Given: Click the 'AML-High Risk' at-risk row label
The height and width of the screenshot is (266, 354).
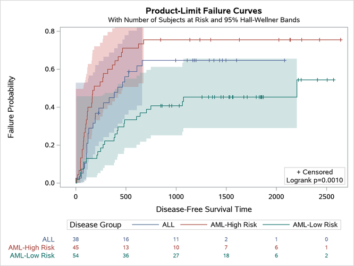Looking at the screenshot, I should [x=31, y=247].
